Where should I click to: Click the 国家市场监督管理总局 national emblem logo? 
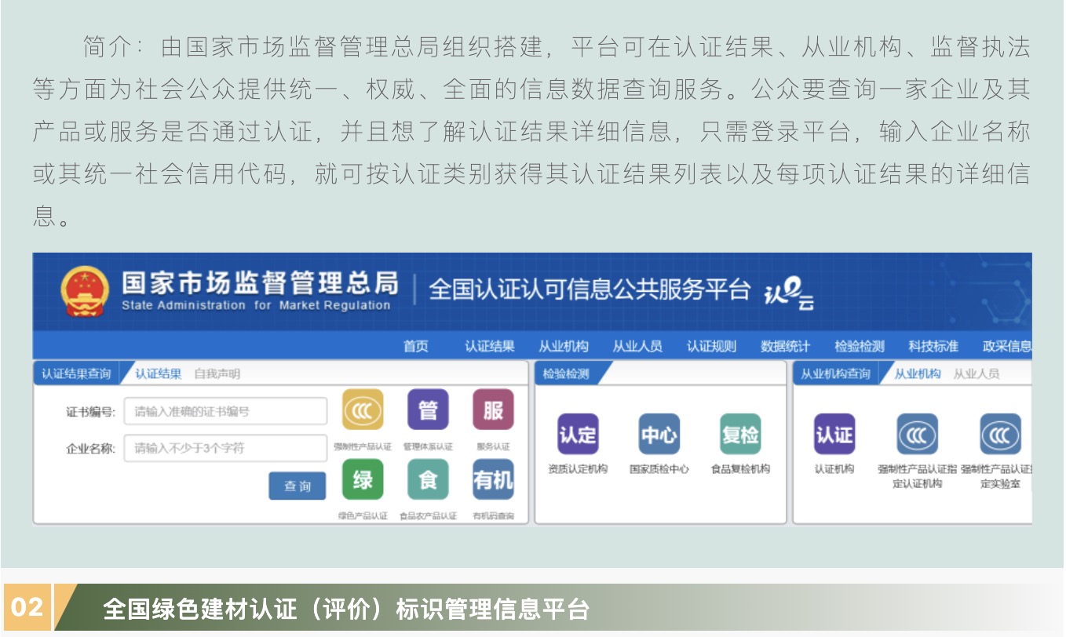(x=85, y=292)
